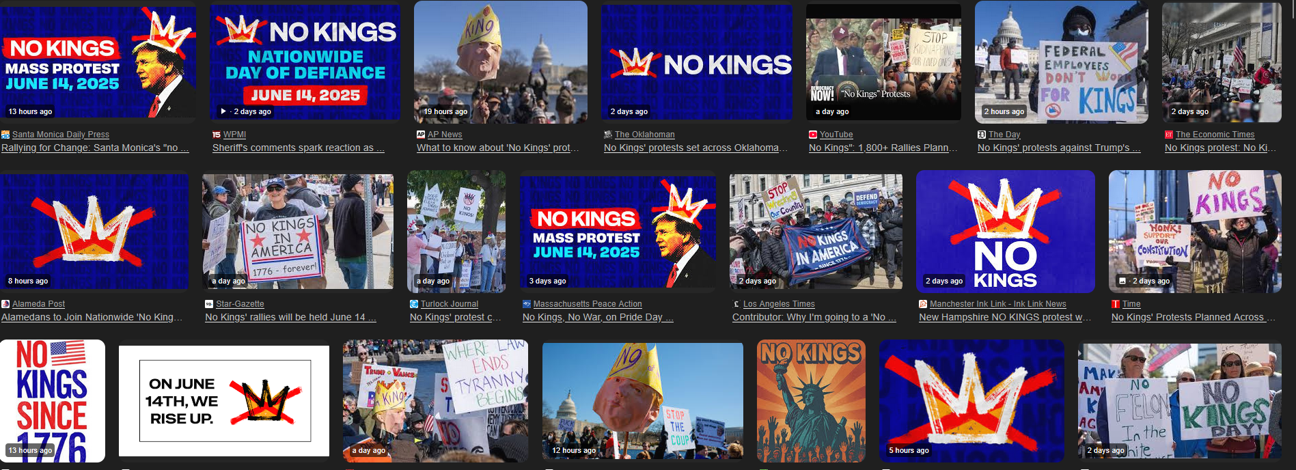Open the 'Federal Employees Don't Work For Kings' thumbnail

click(1062, 62)
